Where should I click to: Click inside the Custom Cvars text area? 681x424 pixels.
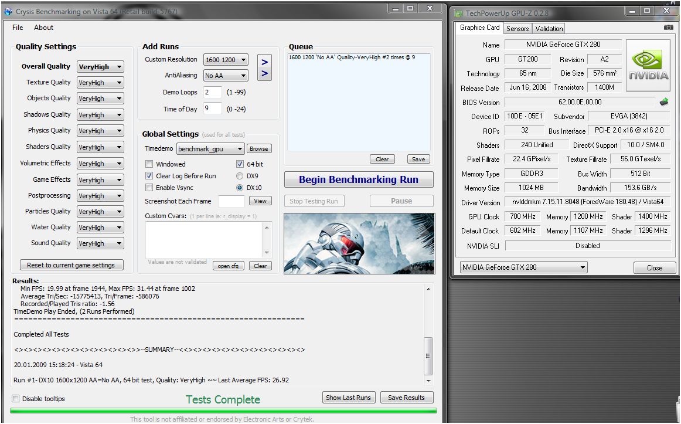[x=204, y=240]
